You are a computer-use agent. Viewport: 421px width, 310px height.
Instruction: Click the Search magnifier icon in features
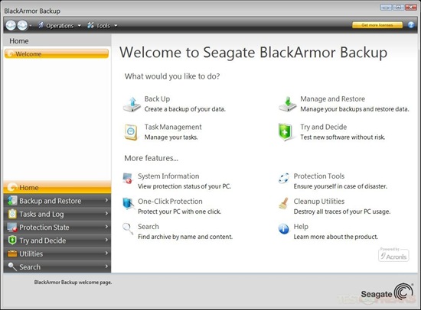128,229
